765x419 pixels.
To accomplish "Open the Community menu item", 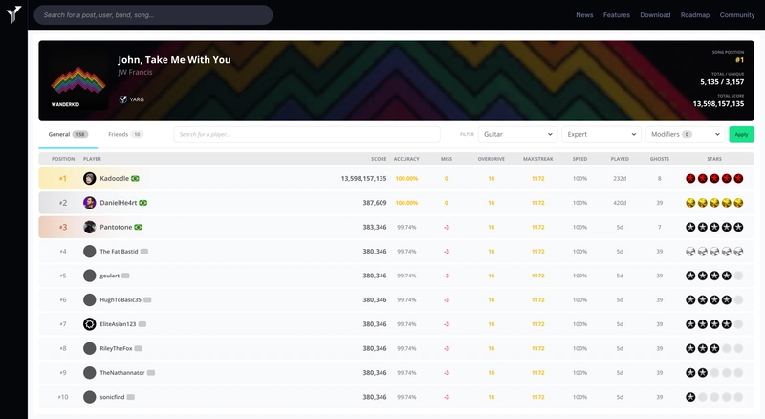I will click(x=736, y=15).
